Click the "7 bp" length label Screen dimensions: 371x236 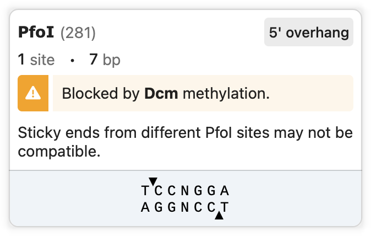[105, 60]
